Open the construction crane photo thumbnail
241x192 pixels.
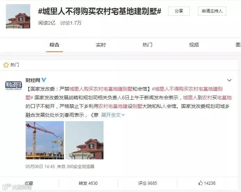[45, 140]
